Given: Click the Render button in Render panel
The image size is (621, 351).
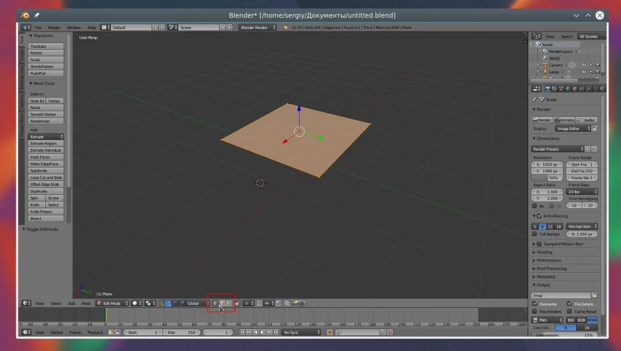Looking at the screenshot, I should click(542, 120).
